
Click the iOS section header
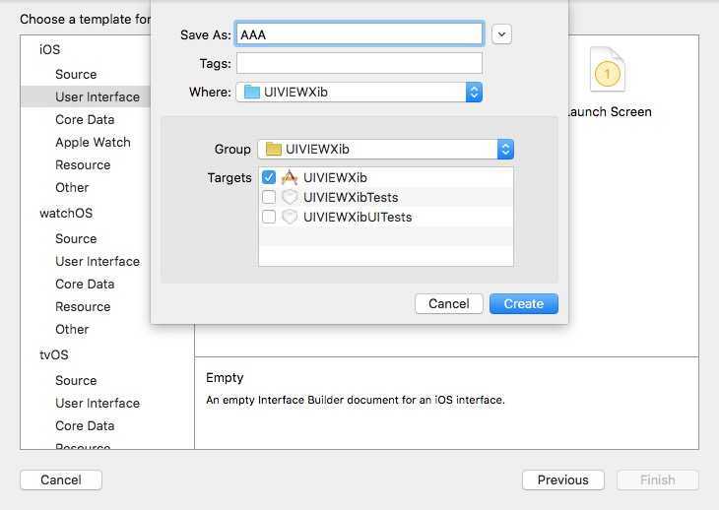point(49,49)
